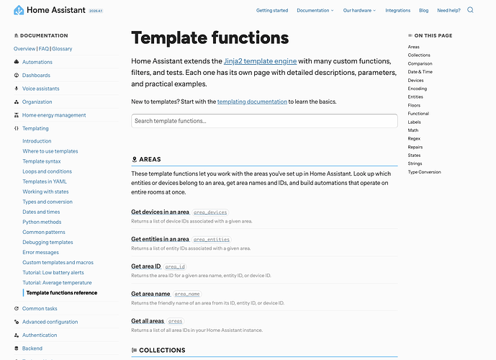The width and height of the screenshot is (496, 360).
Task: Click the Dashboards icon in sidebar
Action: [16, 76]
